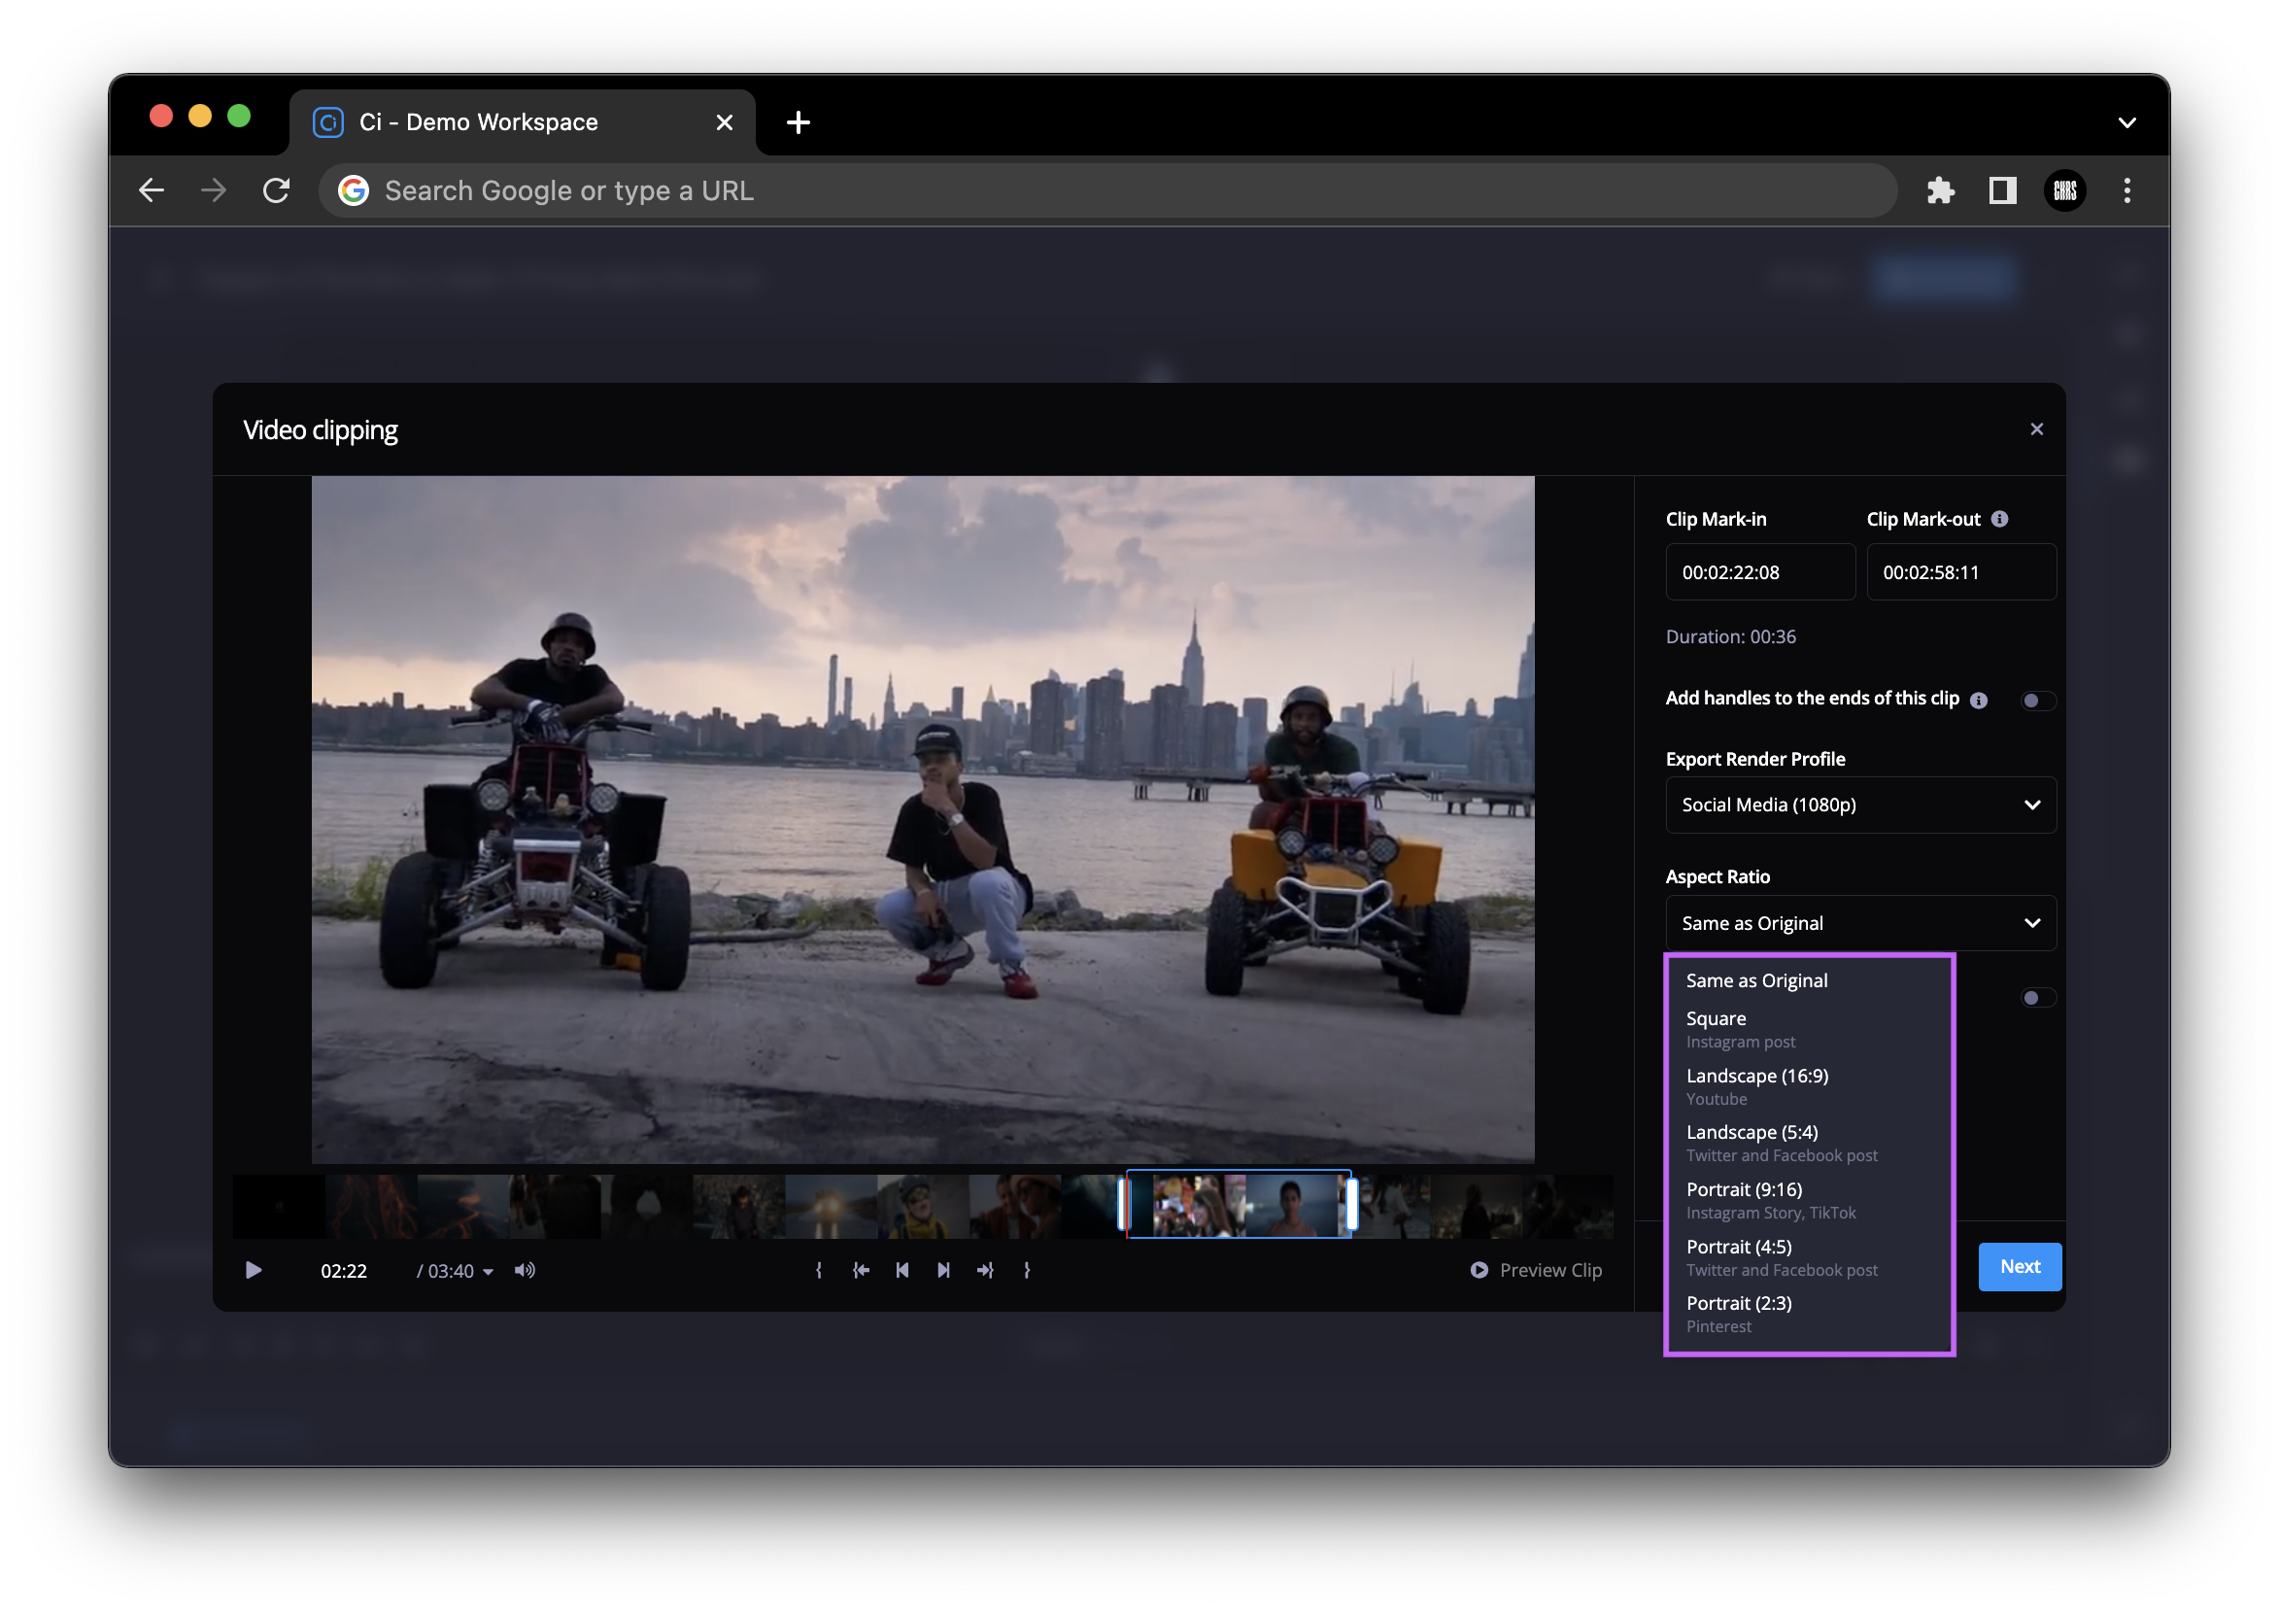The width and height of the screenshot is (2279, 1611).
Task: Open a new browser tab
Action: click(799, 122)
